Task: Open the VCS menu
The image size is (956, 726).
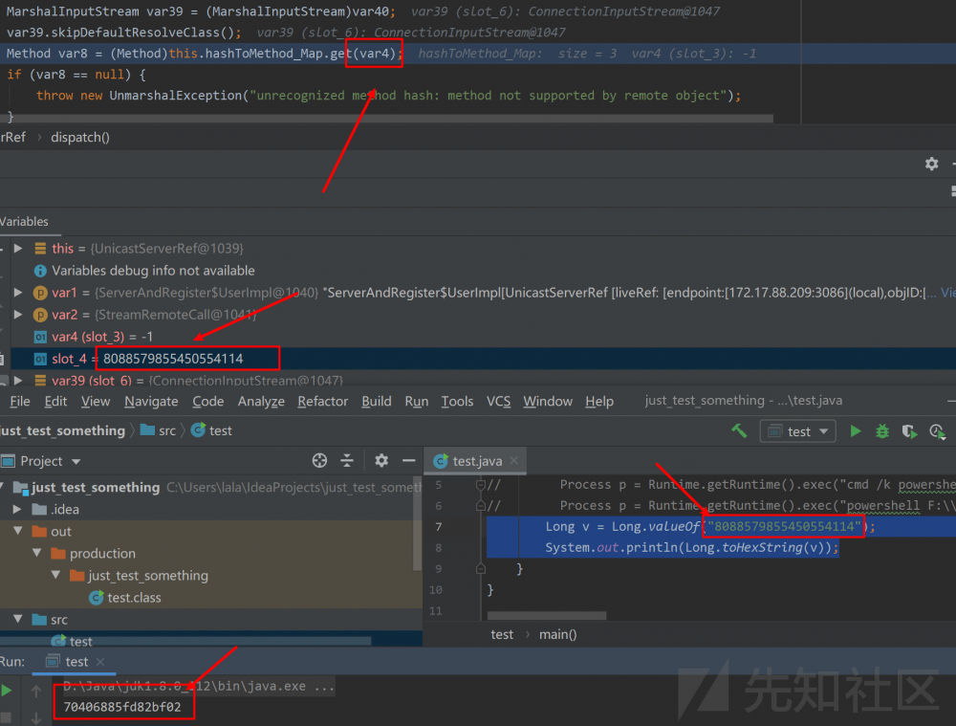Action: click(498, 402)
